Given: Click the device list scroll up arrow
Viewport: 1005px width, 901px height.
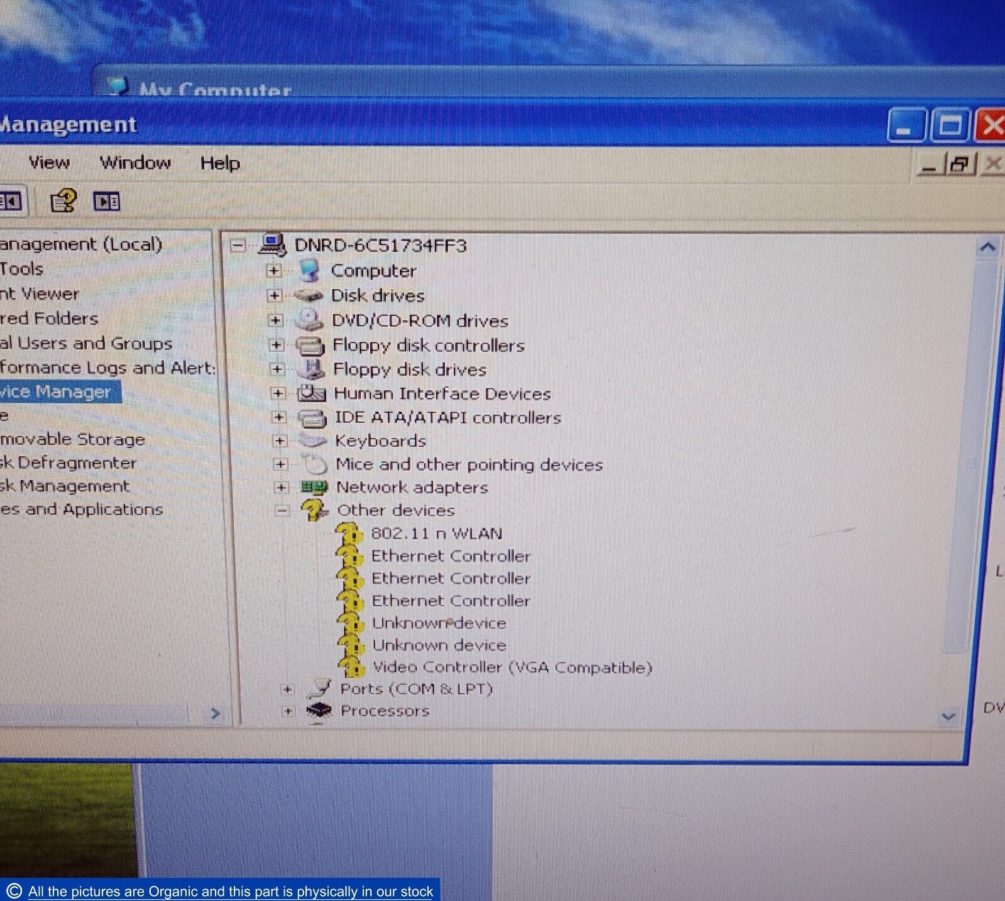Looking at the screenshot, I should 987,247.
